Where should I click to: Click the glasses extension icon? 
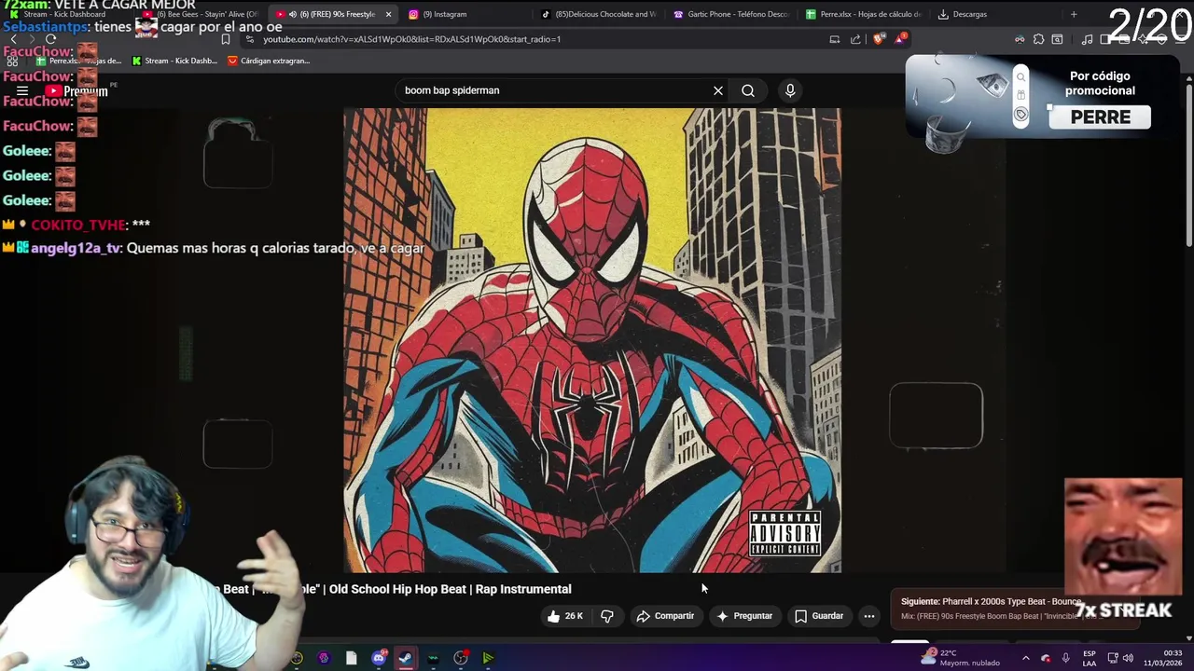pyautogui.click(x=1020, y=39)
